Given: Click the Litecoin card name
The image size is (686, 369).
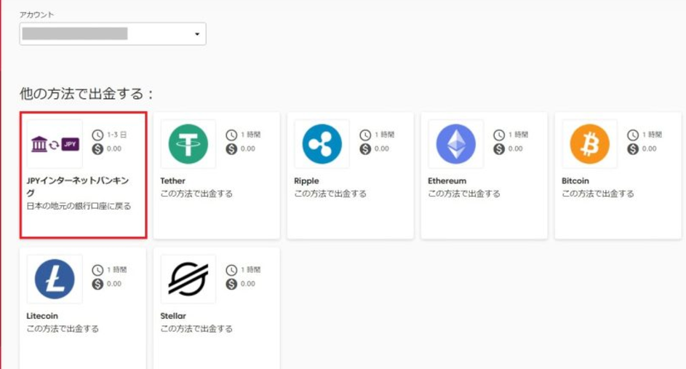Looking at the screenshot, I should 42,316.
